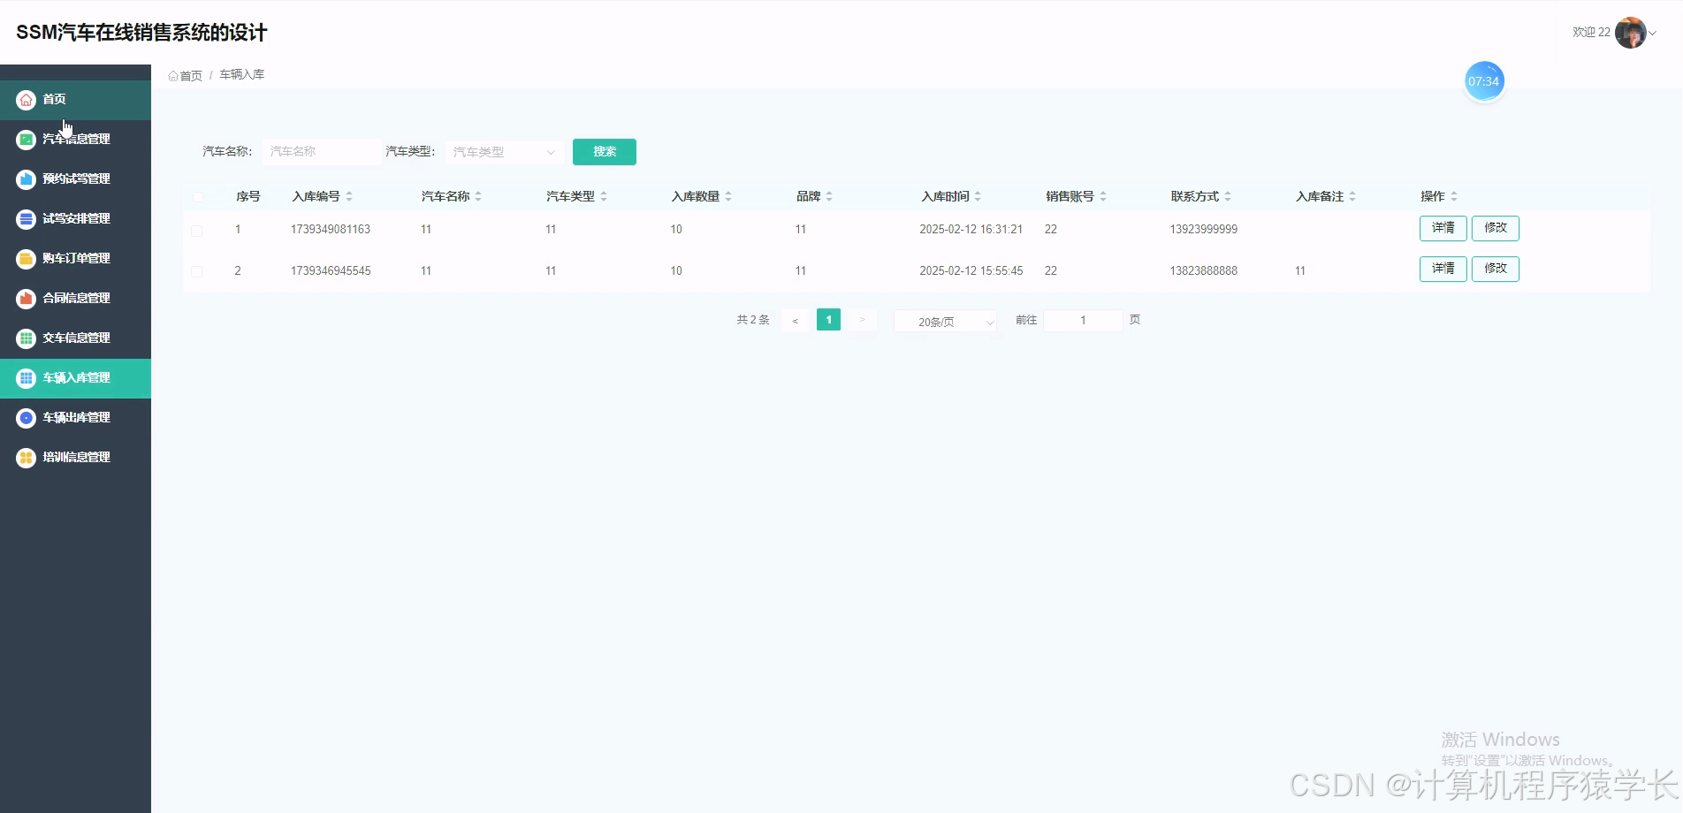Check row 1739349081163 checkbox
This screenshot has height=813, width=1683.
coord(197,231)
